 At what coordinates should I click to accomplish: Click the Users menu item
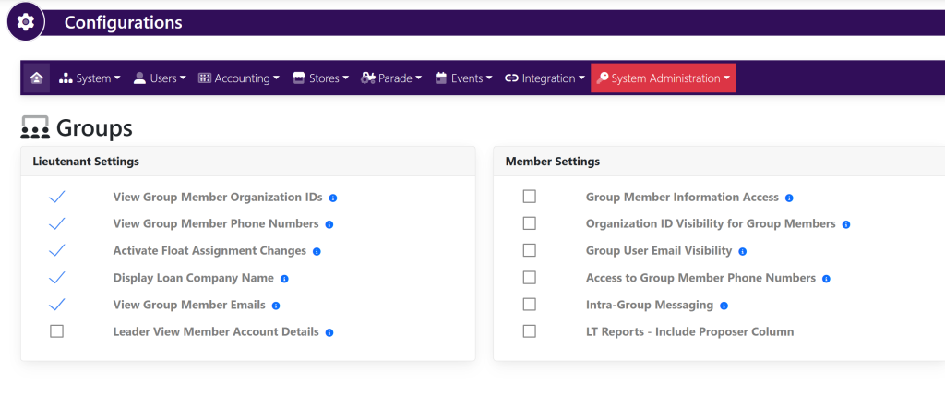160,78
